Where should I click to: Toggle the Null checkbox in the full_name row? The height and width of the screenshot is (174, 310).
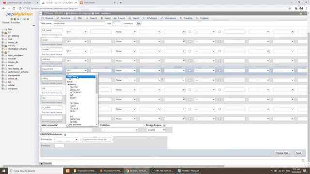click(x=189, y=32)
